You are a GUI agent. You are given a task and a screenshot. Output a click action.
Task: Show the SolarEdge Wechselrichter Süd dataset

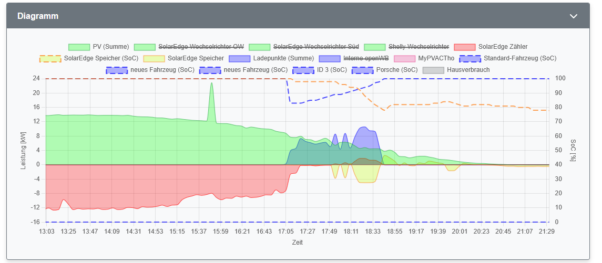point(316,47)
